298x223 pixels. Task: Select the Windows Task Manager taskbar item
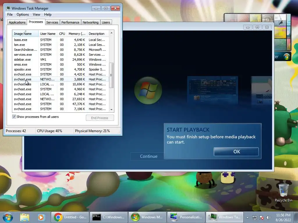coord(225,217)
